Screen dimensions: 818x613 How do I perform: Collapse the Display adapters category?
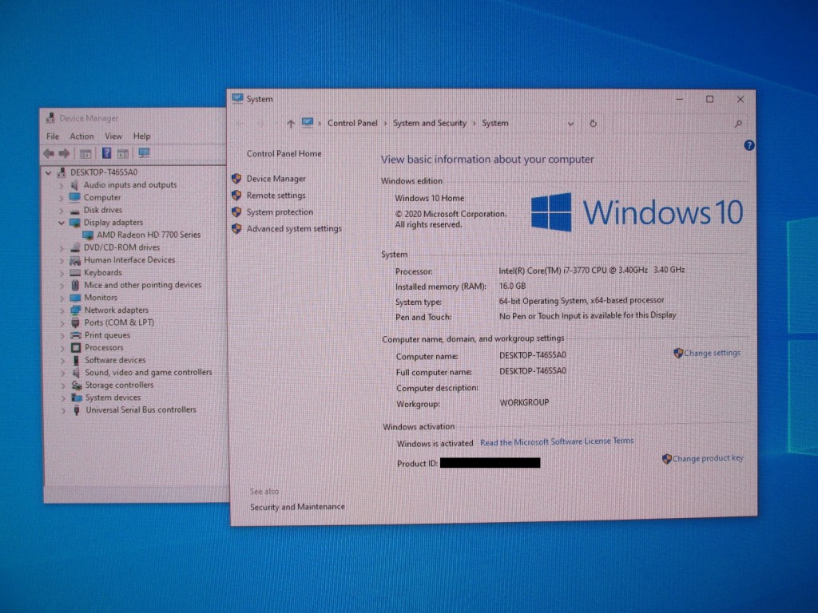point(61,223)
